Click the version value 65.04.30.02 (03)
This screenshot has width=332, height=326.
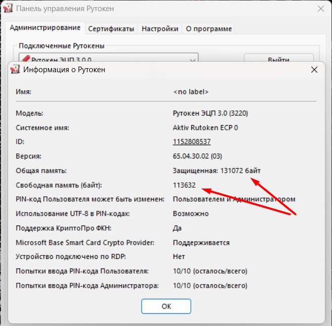click(x=197, y=156)
